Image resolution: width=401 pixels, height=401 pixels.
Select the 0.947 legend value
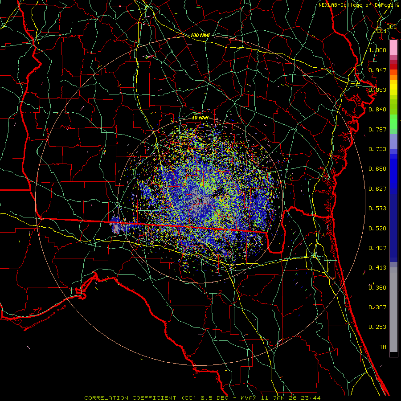click(x=377, y=70)
